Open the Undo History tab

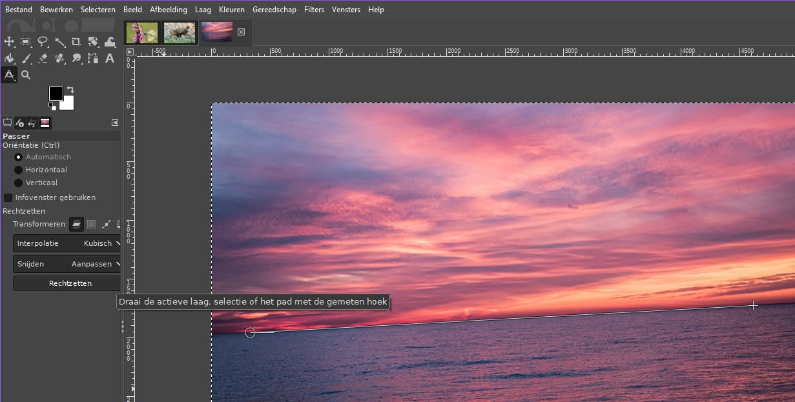(32, 123)
